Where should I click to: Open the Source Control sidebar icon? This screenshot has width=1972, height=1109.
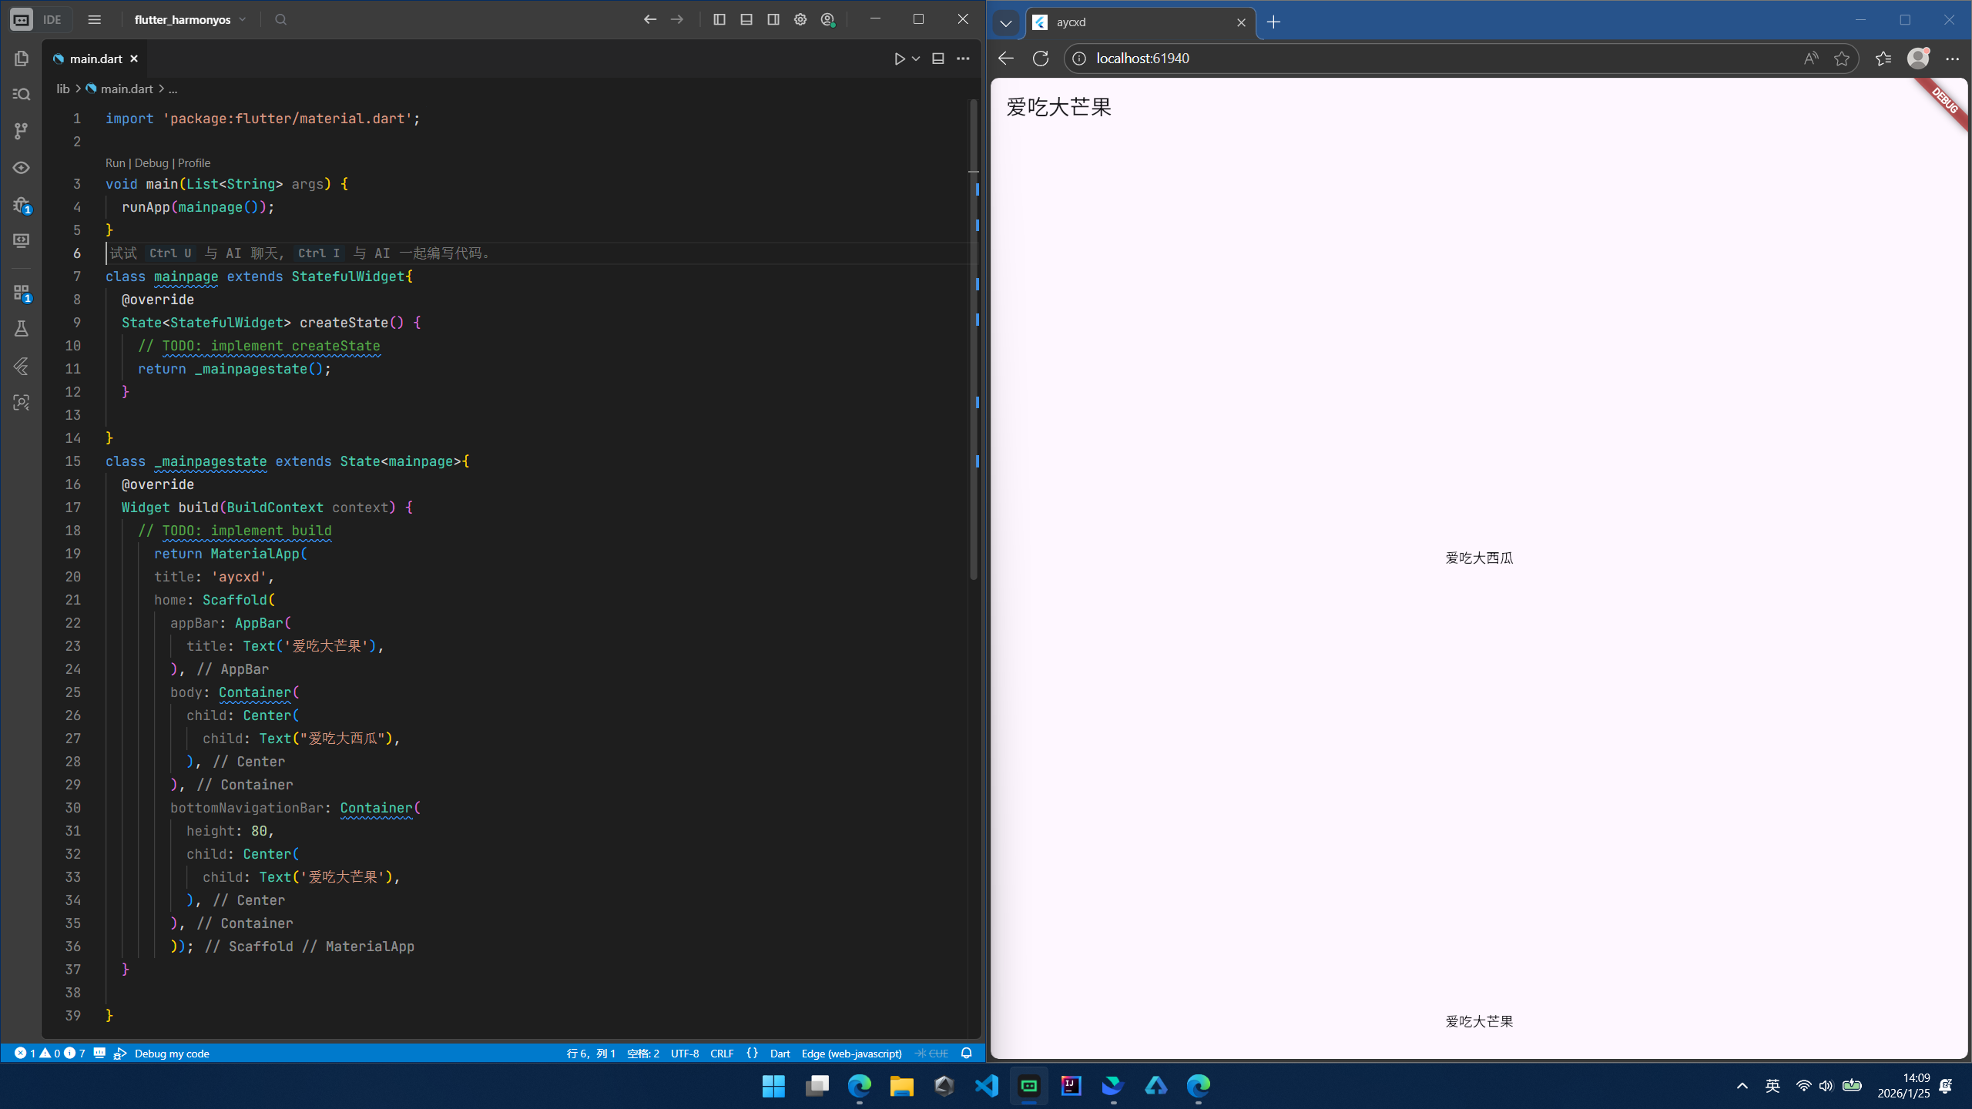point(22,131)
